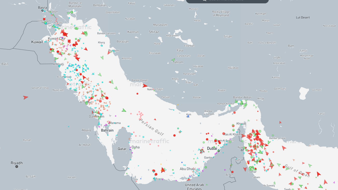
Task: Click the Lut Desert label
Action: pos(303,18)
